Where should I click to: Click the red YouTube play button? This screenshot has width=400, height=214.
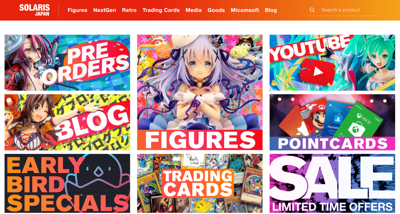pyautogui.click(x=317, y=72)
